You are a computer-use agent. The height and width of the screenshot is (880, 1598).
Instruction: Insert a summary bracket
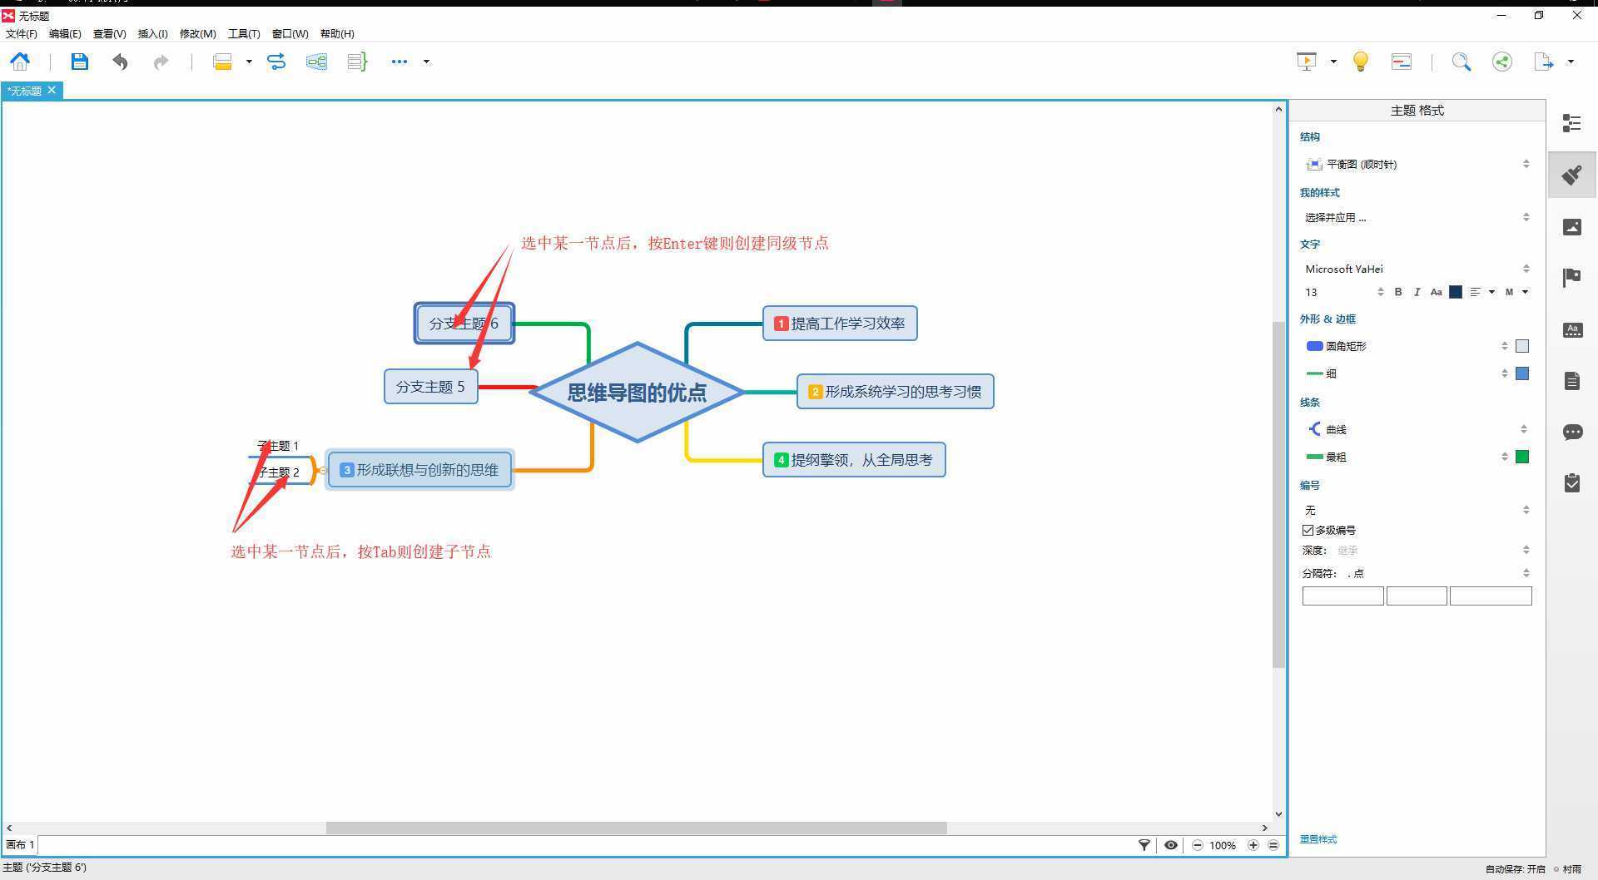(x=357, y=62)
